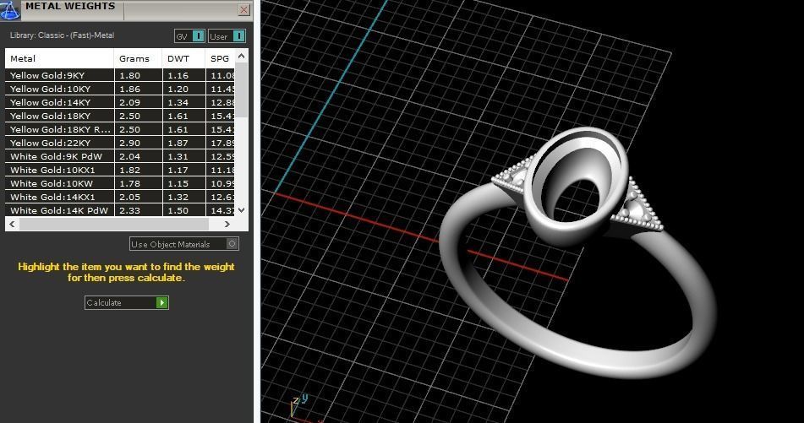Select the Yellow Gold:14KY row
The image size is (804, 423).
tap(120, 102)
